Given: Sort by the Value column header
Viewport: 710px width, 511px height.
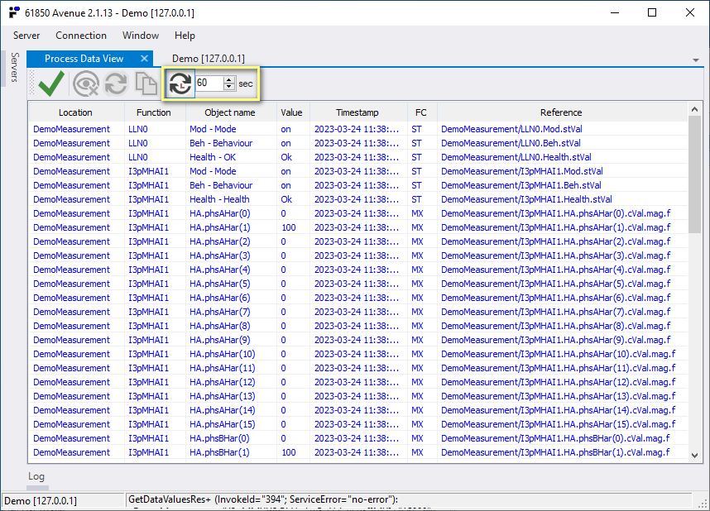Looking at the screenshot, I should click(291, 112).
